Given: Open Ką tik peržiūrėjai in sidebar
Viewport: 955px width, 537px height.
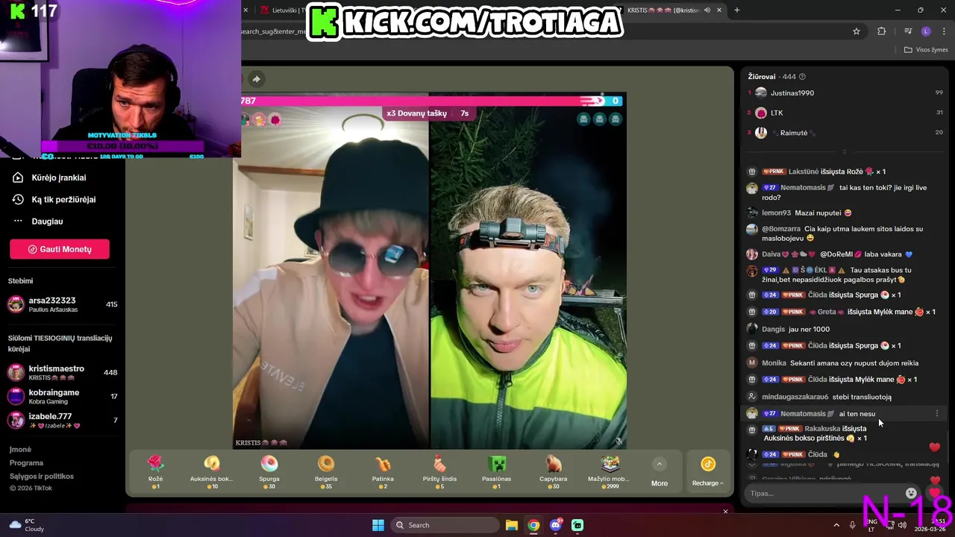Looking at the screenshot, I should coord(63,199).
